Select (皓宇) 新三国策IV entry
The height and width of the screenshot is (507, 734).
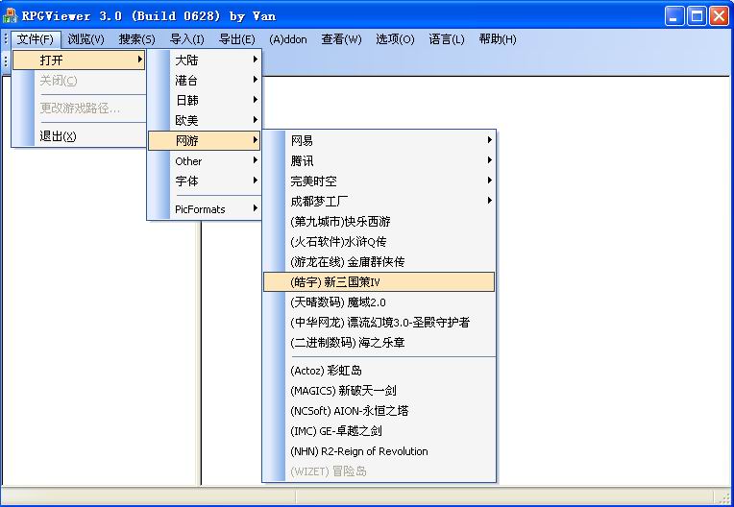pyautogui.click(x=379, y=282)
